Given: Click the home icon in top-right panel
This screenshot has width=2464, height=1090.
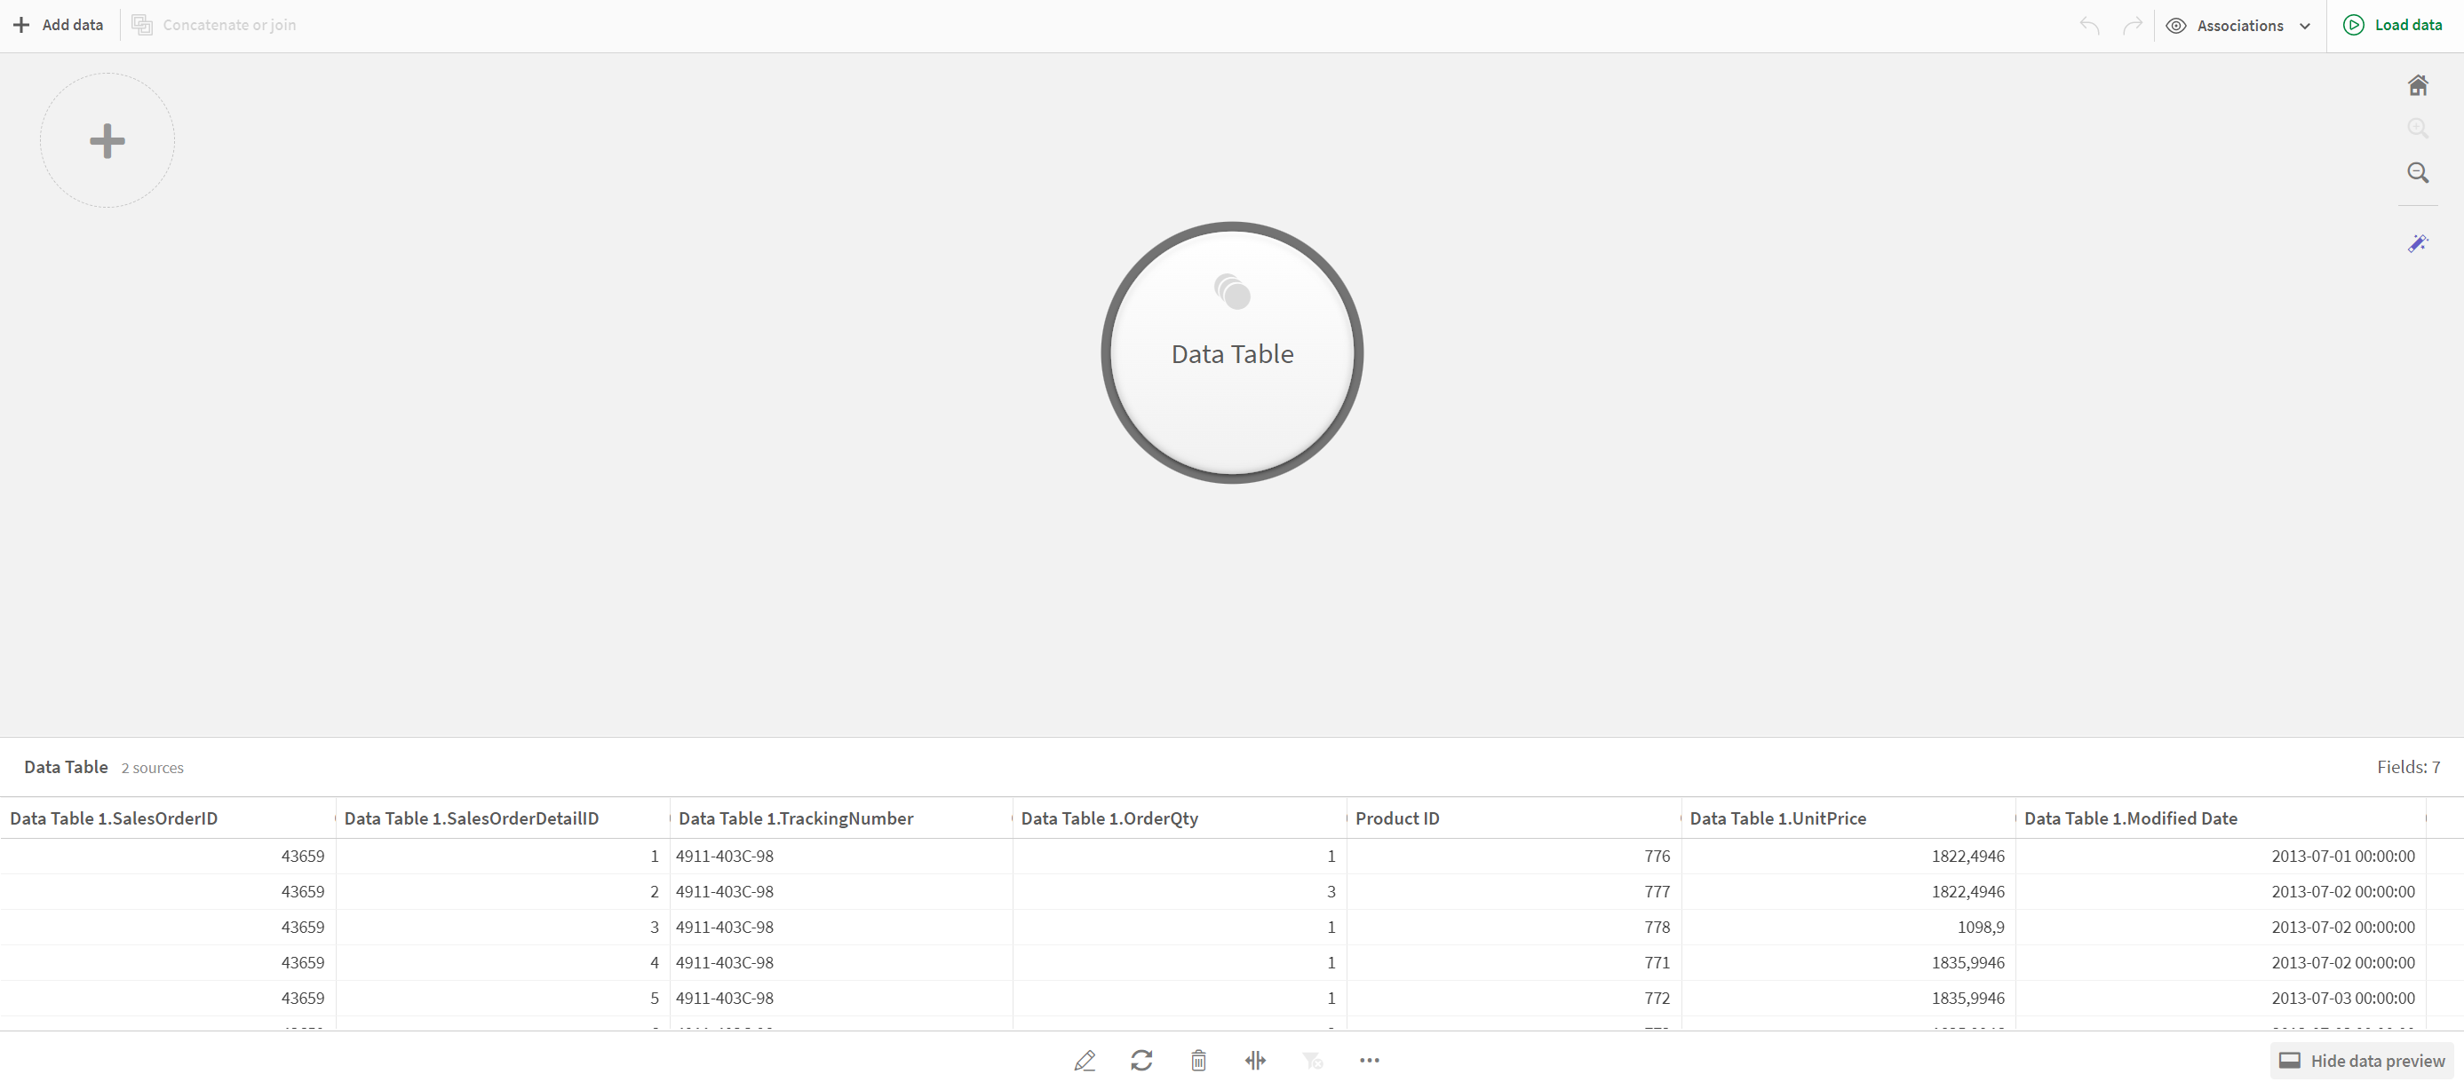Looking at the screenshot, I should point(2420,85).
